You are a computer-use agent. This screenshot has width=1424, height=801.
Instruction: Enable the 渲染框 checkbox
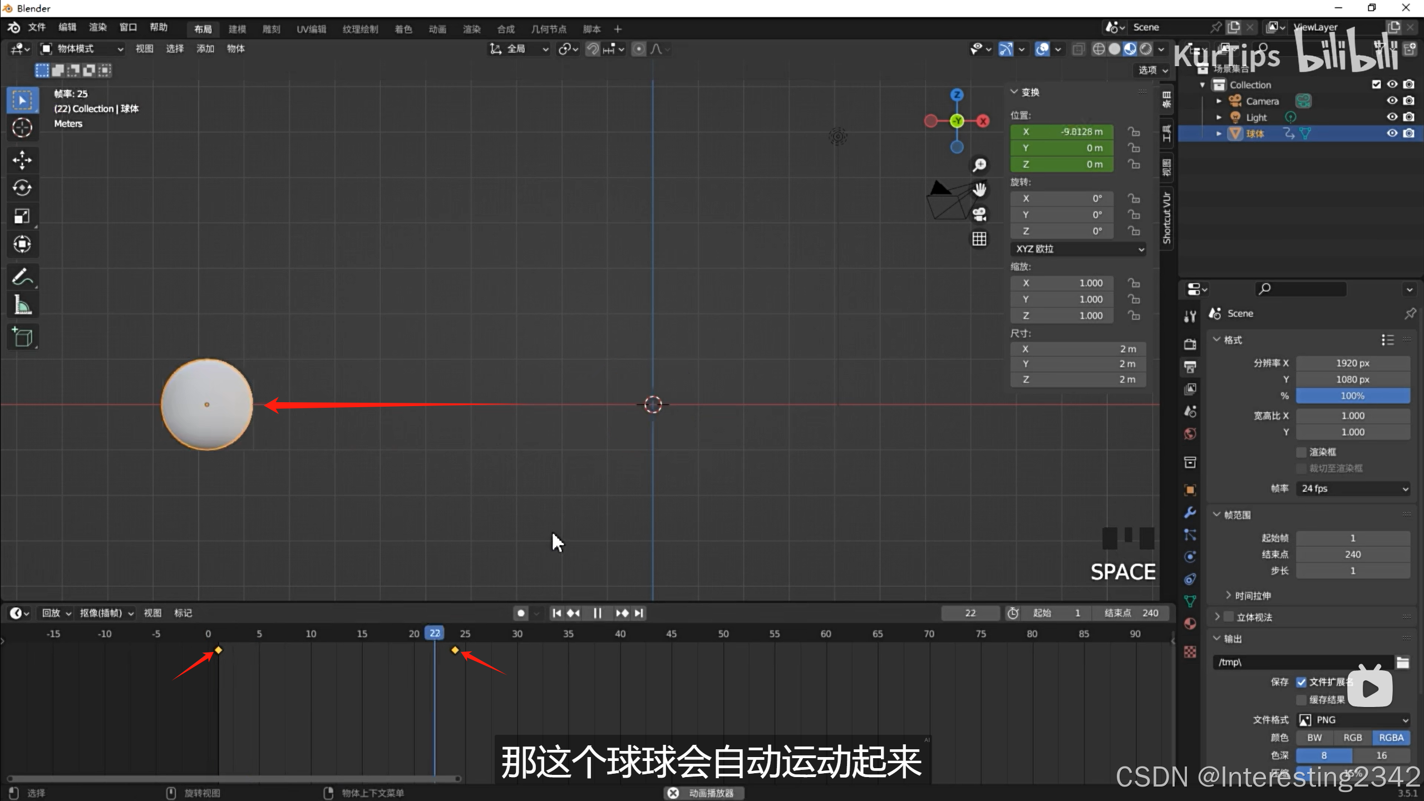tap(1301, 452)
